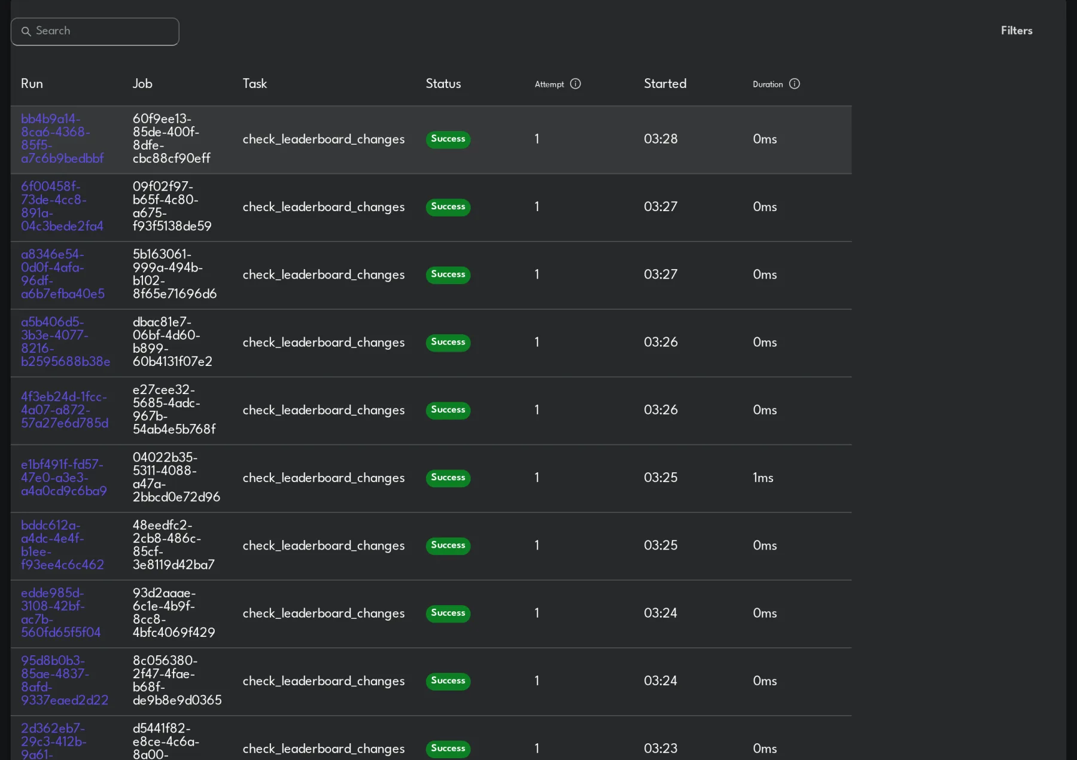Select job ID 48eedfc2-2cb8-486c-85cf-3e8119d42ba7
1077x760 pixels.
point(174,545)
